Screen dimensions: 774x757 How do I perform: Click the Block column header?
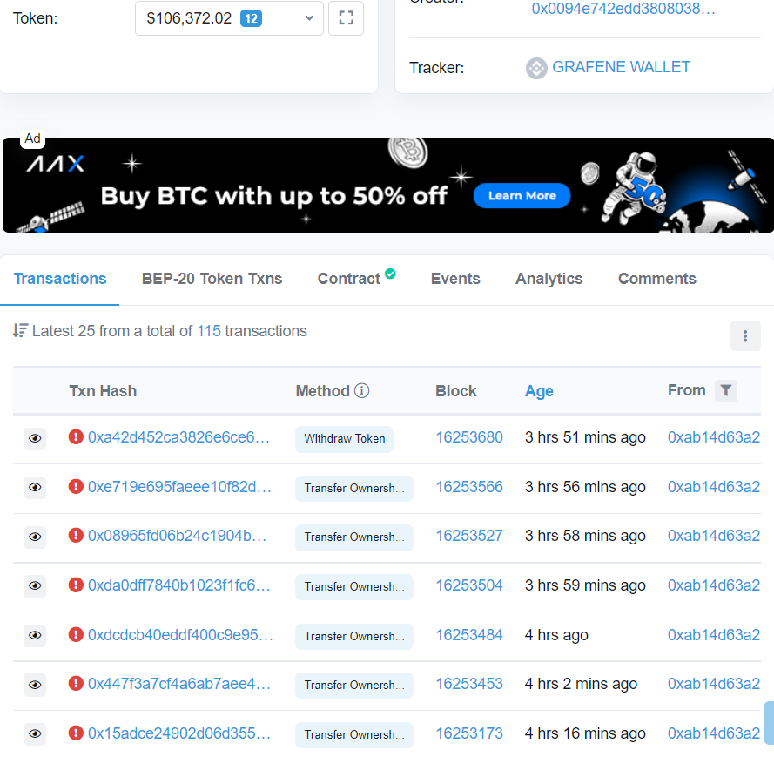pyautogui.click(x=455, y=391)
